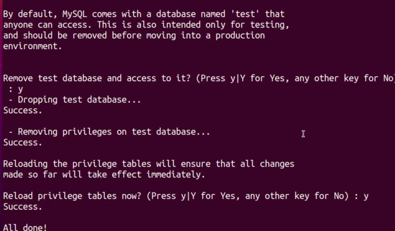Click the 'y|Y' hint in the remove prompt
Image resolution: width=395 pixels, height=231 pixels.
238,78
